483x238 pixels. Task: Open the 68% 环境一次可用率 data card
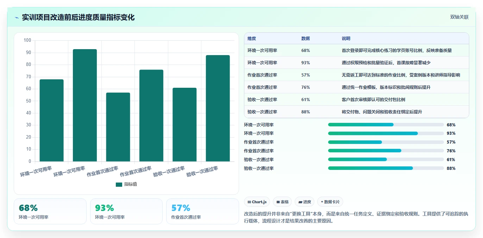click(x=50, y=211)
